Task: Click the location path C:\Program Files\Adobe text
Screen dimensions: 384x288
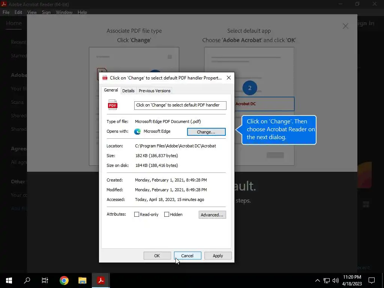Action: (x=175, y=146)
